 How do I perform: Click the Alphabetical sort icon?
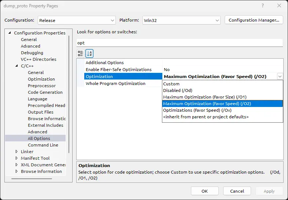tap(89, 53)
